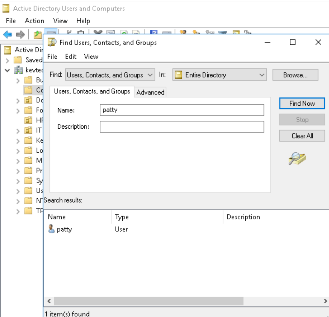Screen dimensions: 329x317
Task: Click the folder icon of the 'Pr' container
Action: pos(28,170)
